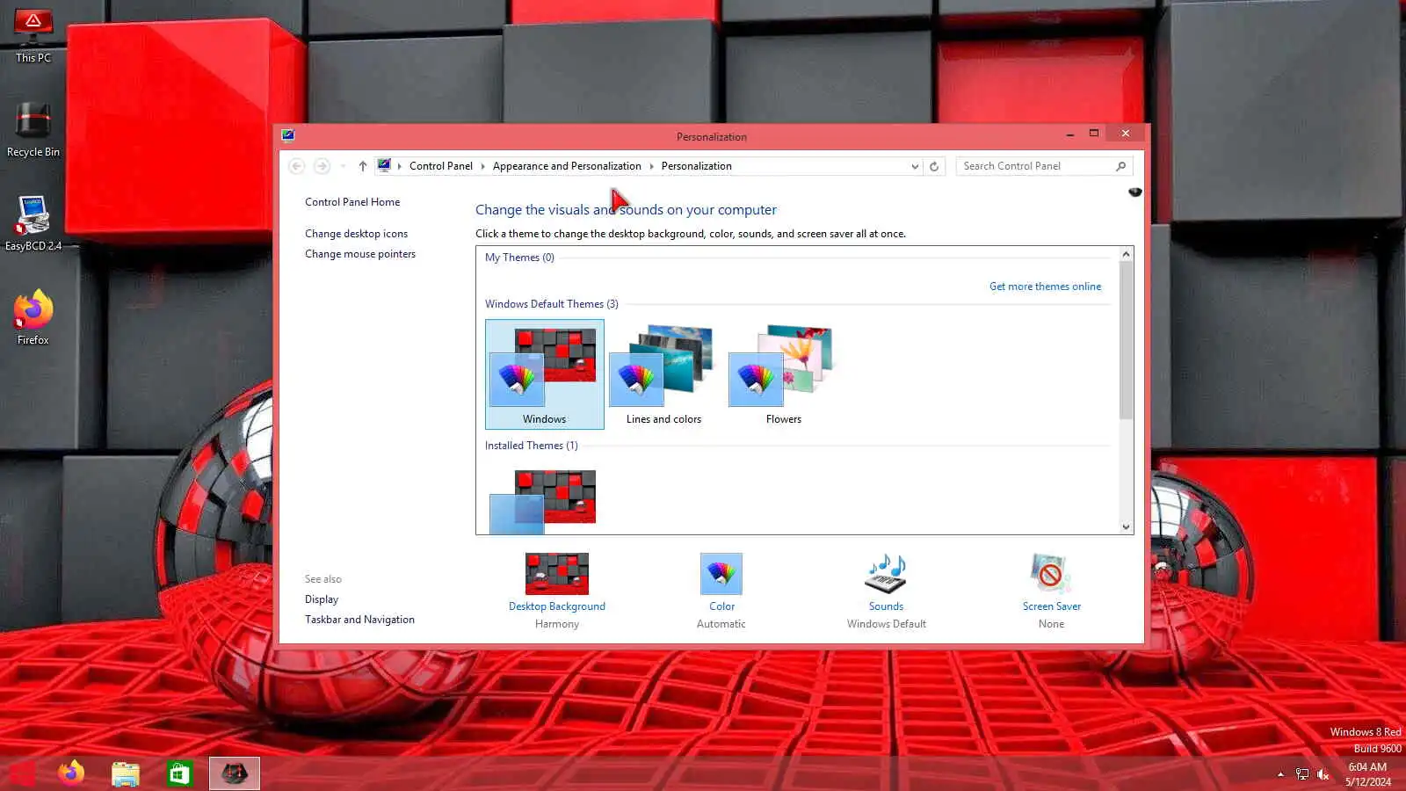The height and width of the screenshot is (791, 1406).
Task: Click the search magnifier icon
Action: 1120,166
